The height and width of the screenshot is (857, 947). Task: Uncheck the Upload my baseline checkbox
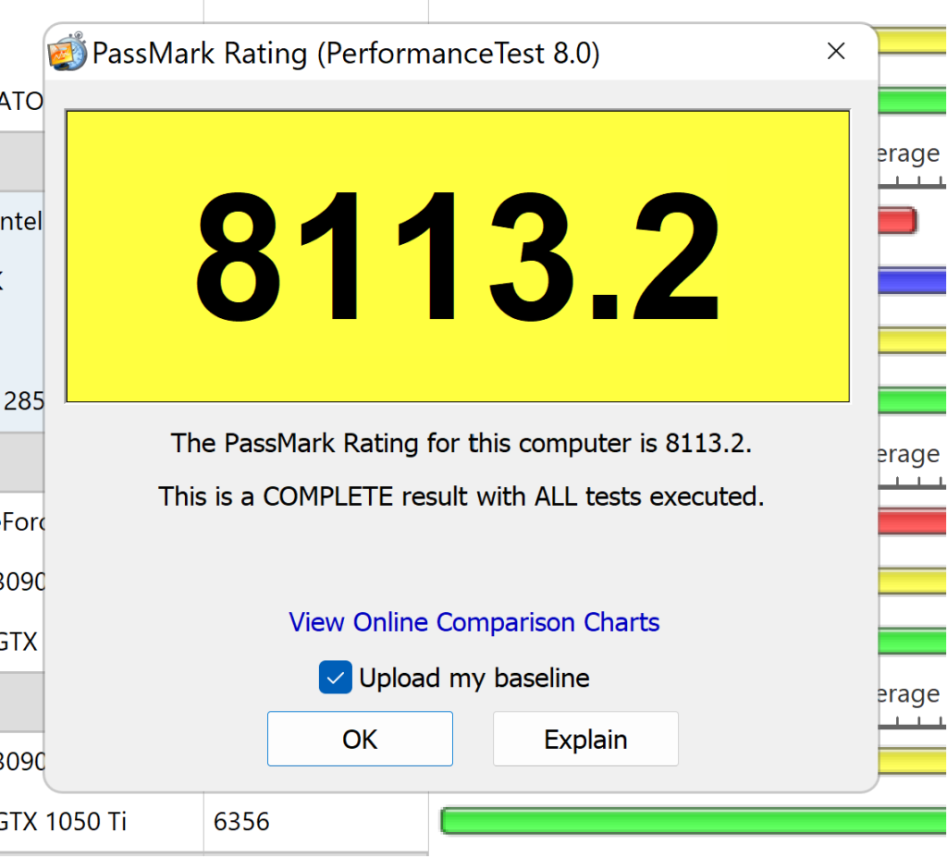coord(336,677)
